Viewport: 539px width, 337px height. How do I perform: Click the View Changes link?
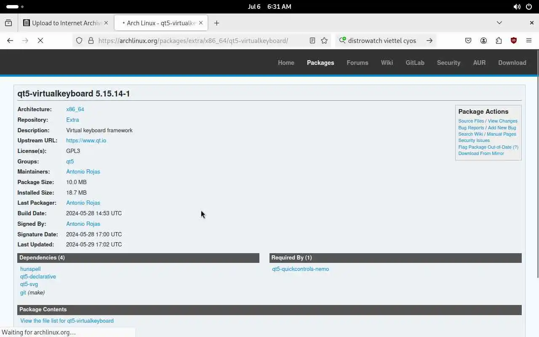click(503, 121)
